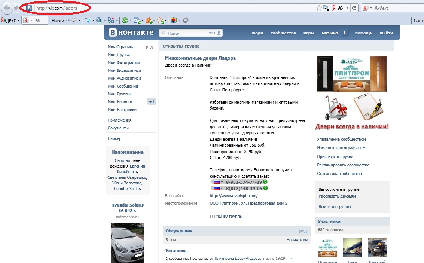424x263 pixels.
Task: Expand the Изменить фотографию dropdown
Action: (x=341, y=148)
